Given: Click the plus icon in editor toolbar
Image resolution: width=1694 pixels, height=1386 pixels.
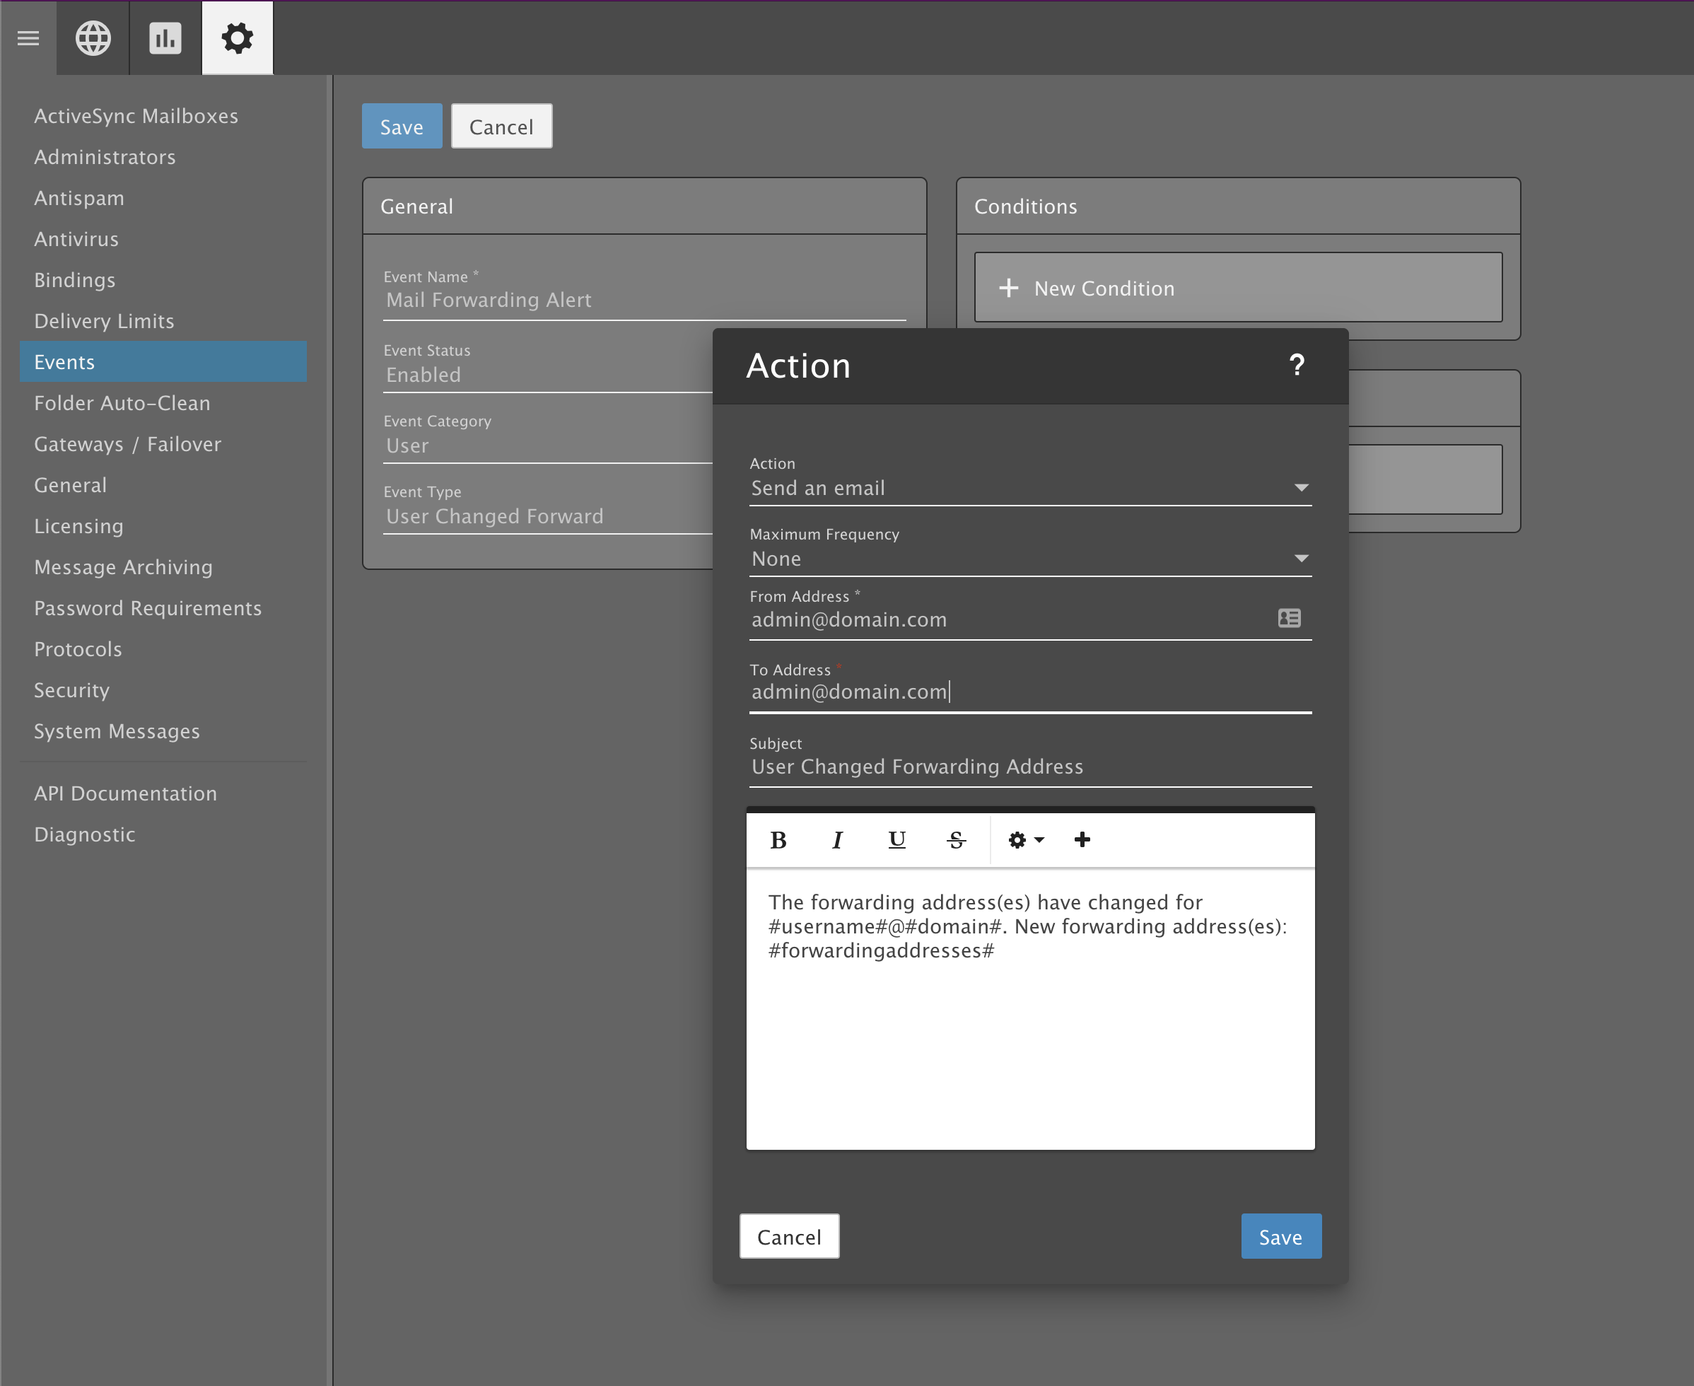Looking at the screenshot, I should [1082, 840].
